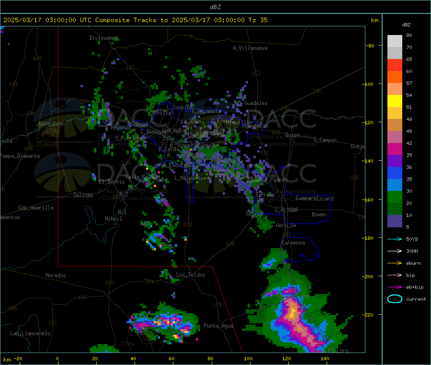Click the Tz 35 text in header
Image resolution: width=431 pixels, height=365 pixels.
click(x=258, y=20)
